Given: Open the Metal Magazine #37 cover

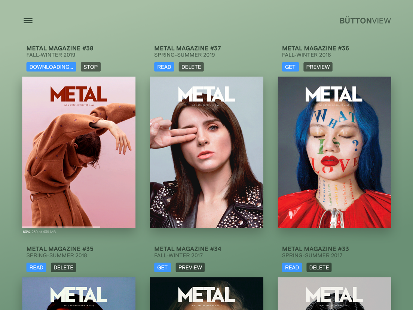Looking at the screenshot, I should point(206,152).
